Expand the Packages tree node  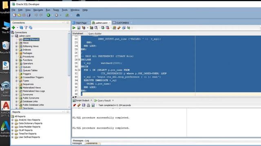click(16, 53)
